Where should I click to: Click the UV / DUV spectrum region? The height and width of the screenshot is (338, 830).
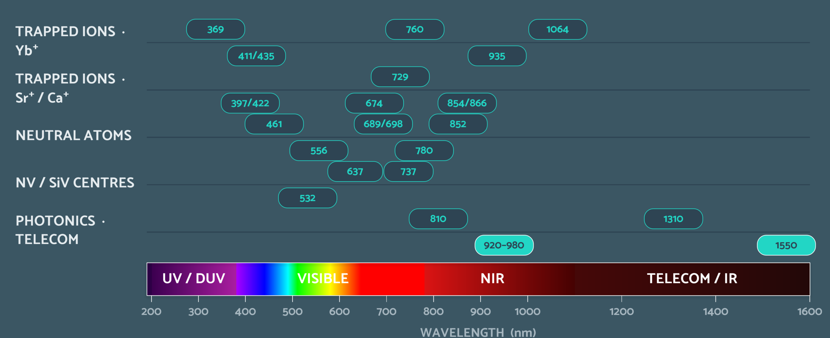click(194, 278)
